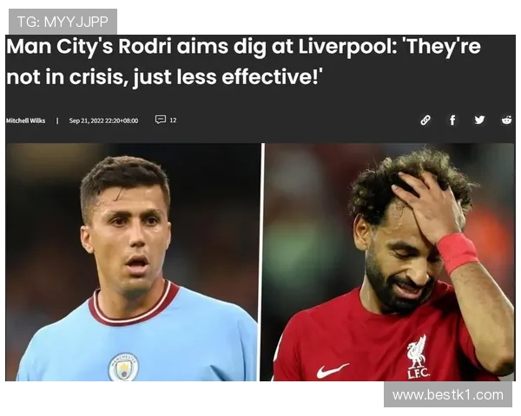This screenshot has height=416, width=521.
Task: Open the red shirt player photo
Action: (390, 262)
